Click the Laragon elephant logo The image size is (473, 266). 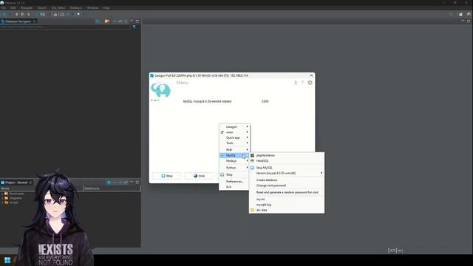[x=161, y=90]
